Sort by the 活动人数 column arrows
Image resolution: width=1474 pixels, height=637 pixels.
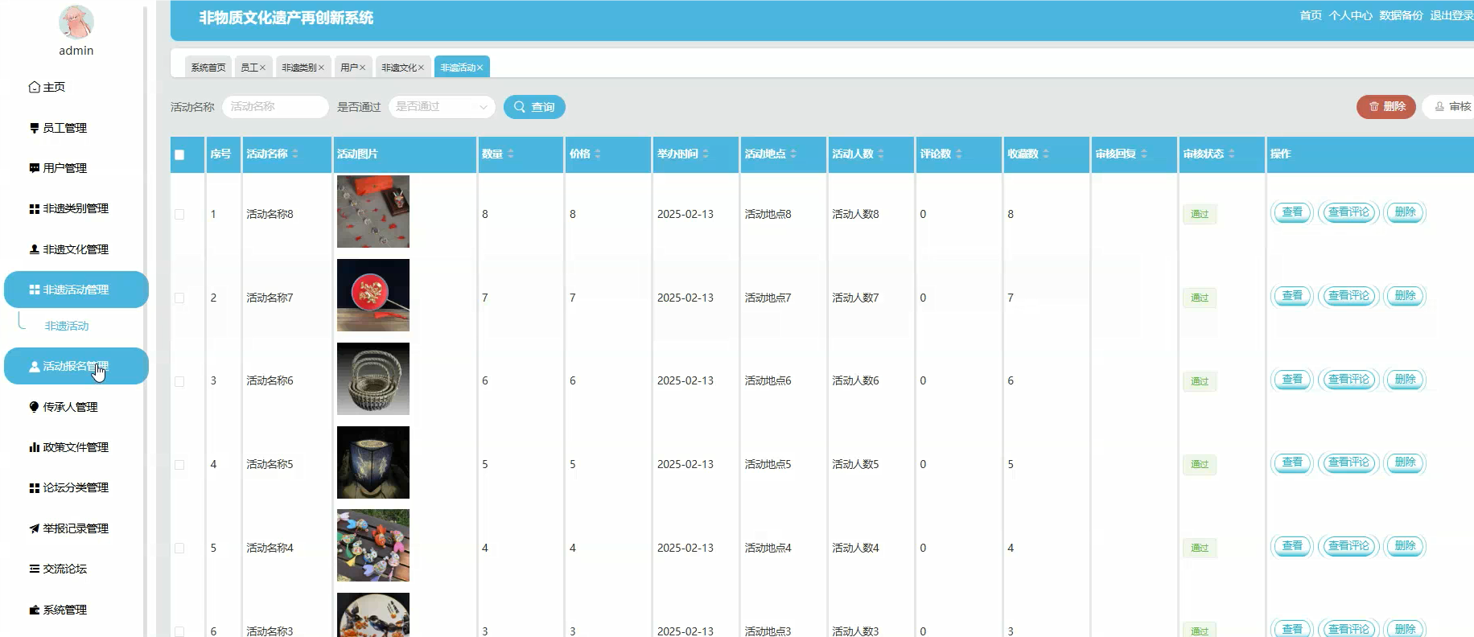click(881, 154)
